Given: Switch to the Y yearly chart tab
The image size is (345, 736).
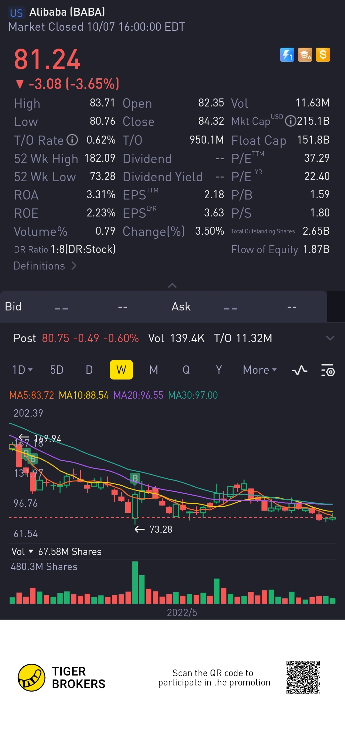Looking at the screenshot, I should 219,370.
